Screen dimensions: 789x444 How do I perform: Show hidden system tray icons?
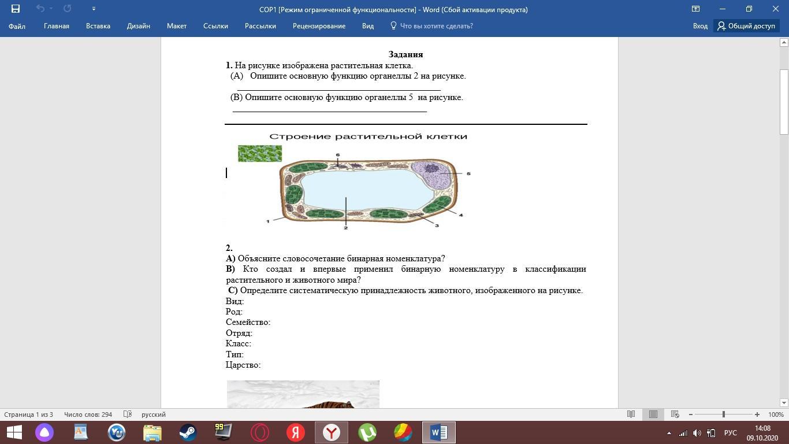coord(669,433)
